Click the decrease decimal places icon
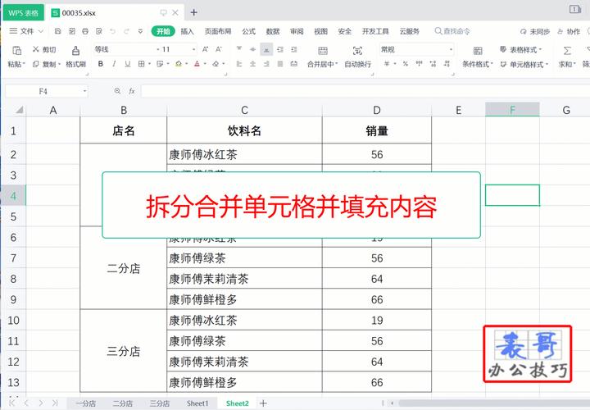 tap(447, 64)
